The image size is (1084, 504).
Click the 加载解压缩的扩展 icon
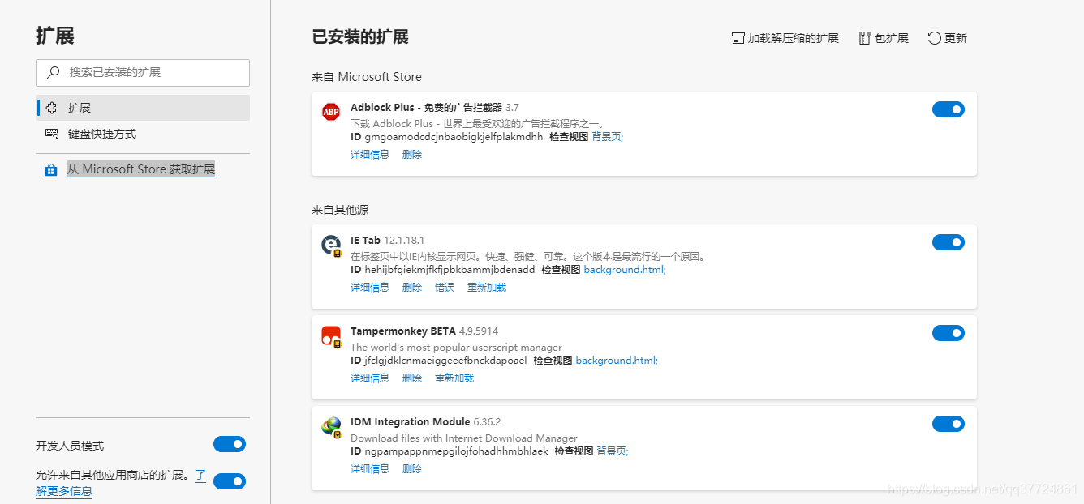(738, 38)
